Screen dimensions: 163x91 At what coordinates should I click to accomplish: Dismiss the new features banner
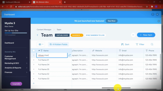coord(159,21)
